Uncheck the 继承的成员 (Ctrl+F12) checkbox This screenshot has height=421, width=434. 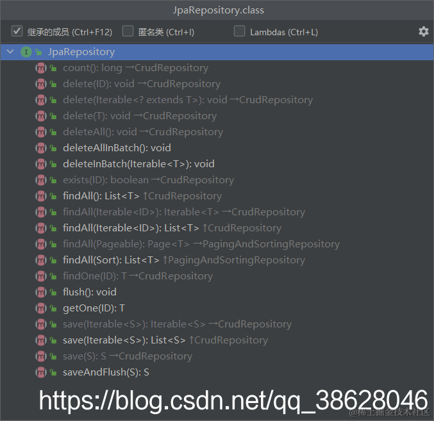coord(17,31)
